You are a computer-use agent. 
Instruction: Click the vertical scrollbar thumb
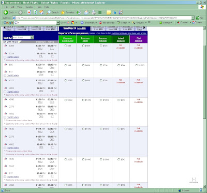204,82
